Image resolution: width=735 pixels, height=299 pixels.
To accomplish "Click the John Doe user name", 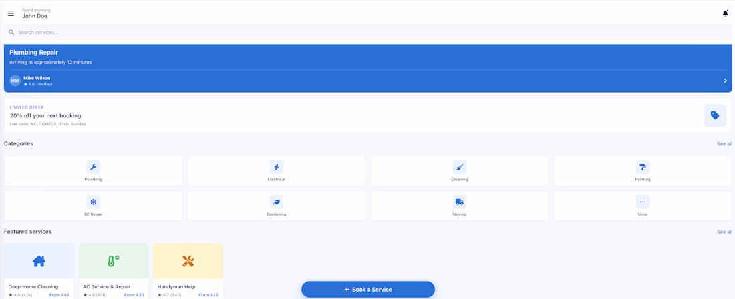I will (x=35, y=17).
